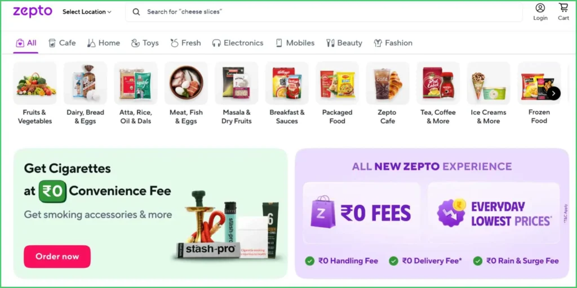The height and width of the screenshot is (288, 577).
Task: Switch to the Cafe tab
Action: 62,43
